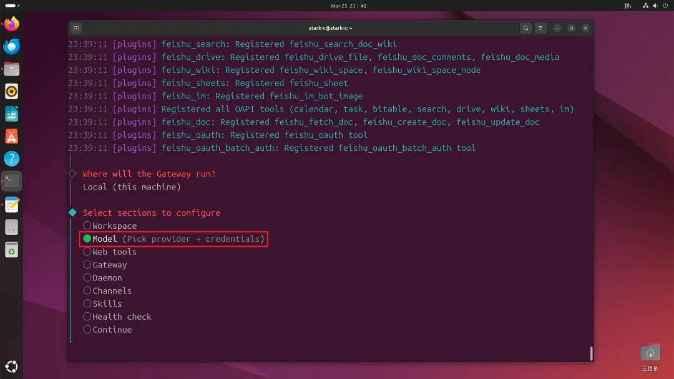Open the Help icon in the dock
This screenshot has width=674, height=379.
[x=12, y=159]
